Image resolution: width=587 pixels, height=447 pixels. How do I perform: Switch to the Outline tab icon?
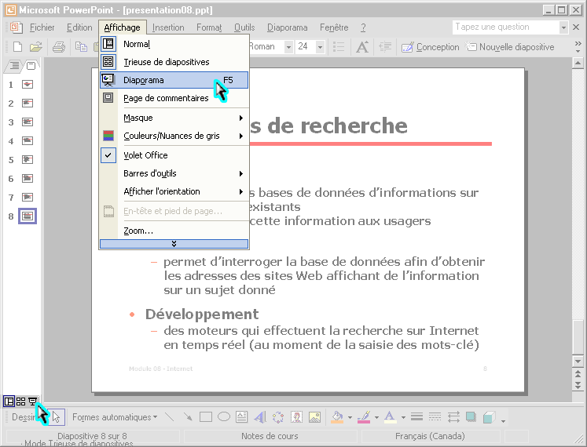coord(14,66)
